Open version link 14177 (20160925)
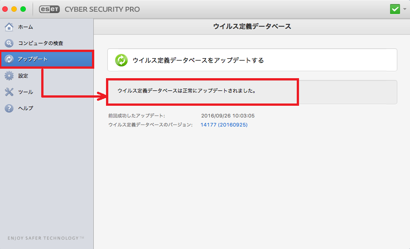The width and height of the screenshot is (410, 249). pyautogui.click(x=224, y=125)
